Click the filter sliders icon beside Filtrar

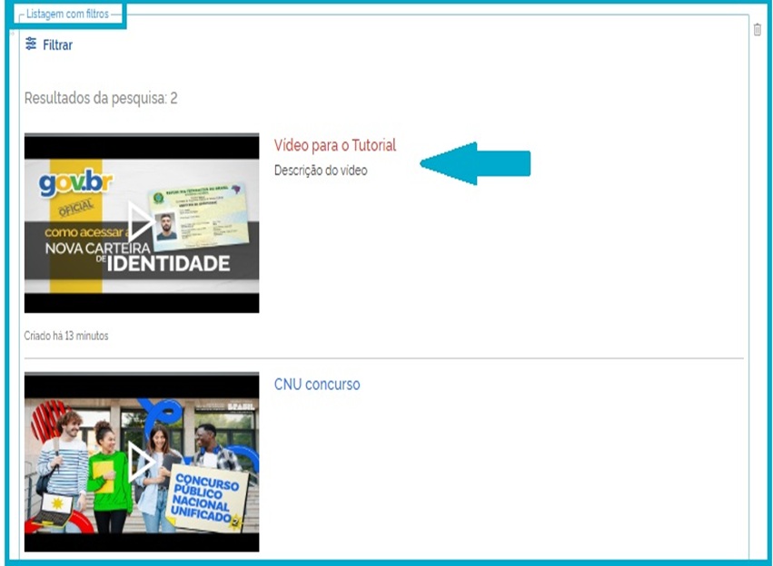point(32,44)
